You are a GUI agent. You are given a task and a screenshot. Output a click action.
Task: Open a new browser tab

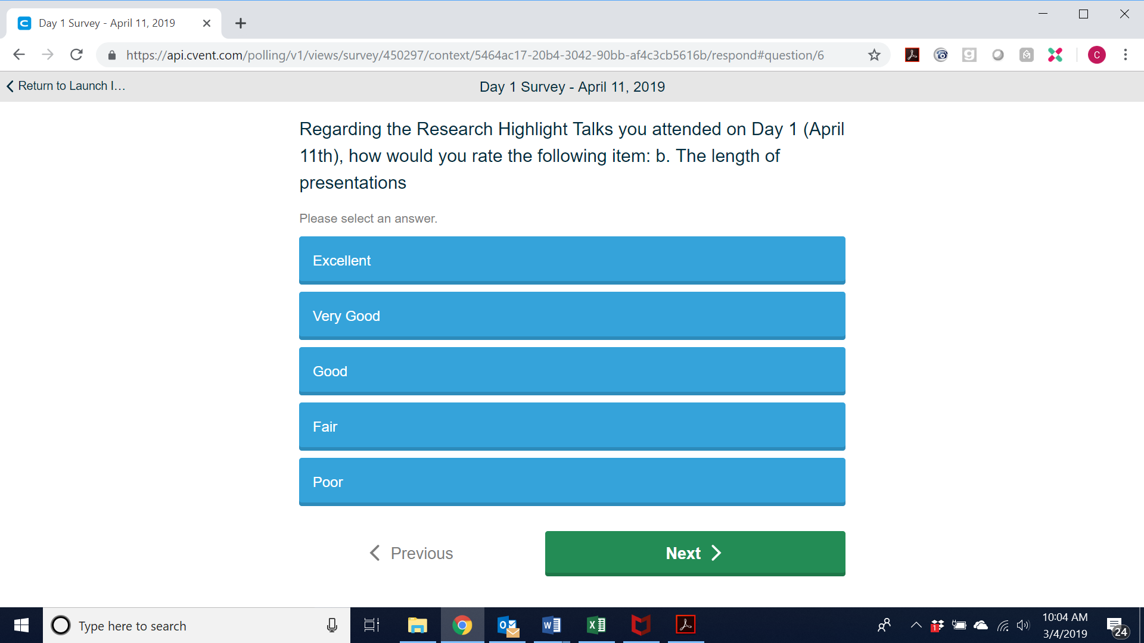click(241, 23)
